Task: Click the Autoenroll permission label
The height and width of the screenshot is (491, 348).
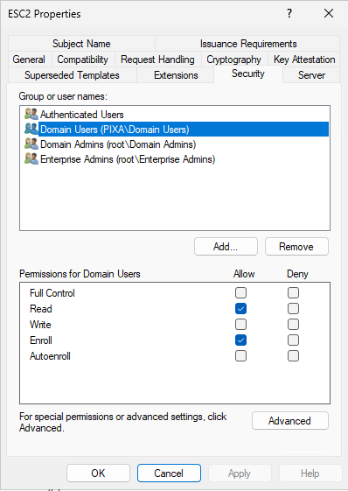Action: click(50, 355)
